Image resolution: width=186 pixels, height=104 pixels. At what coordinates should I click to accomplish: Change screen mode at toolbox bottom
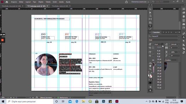pyautogui.click(x=150, y=90)
